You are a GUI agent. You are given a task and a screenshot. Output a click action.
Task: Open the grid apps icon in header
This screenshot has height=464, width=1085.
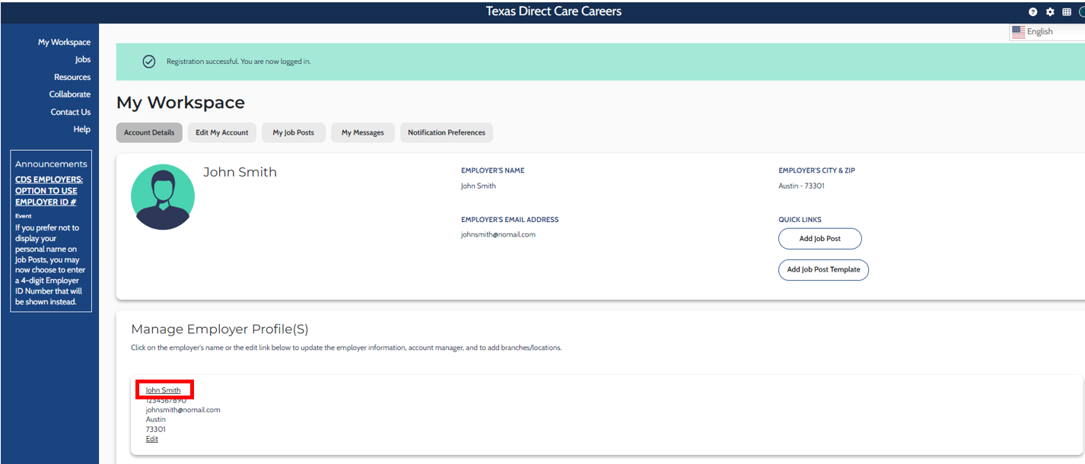1067,12
